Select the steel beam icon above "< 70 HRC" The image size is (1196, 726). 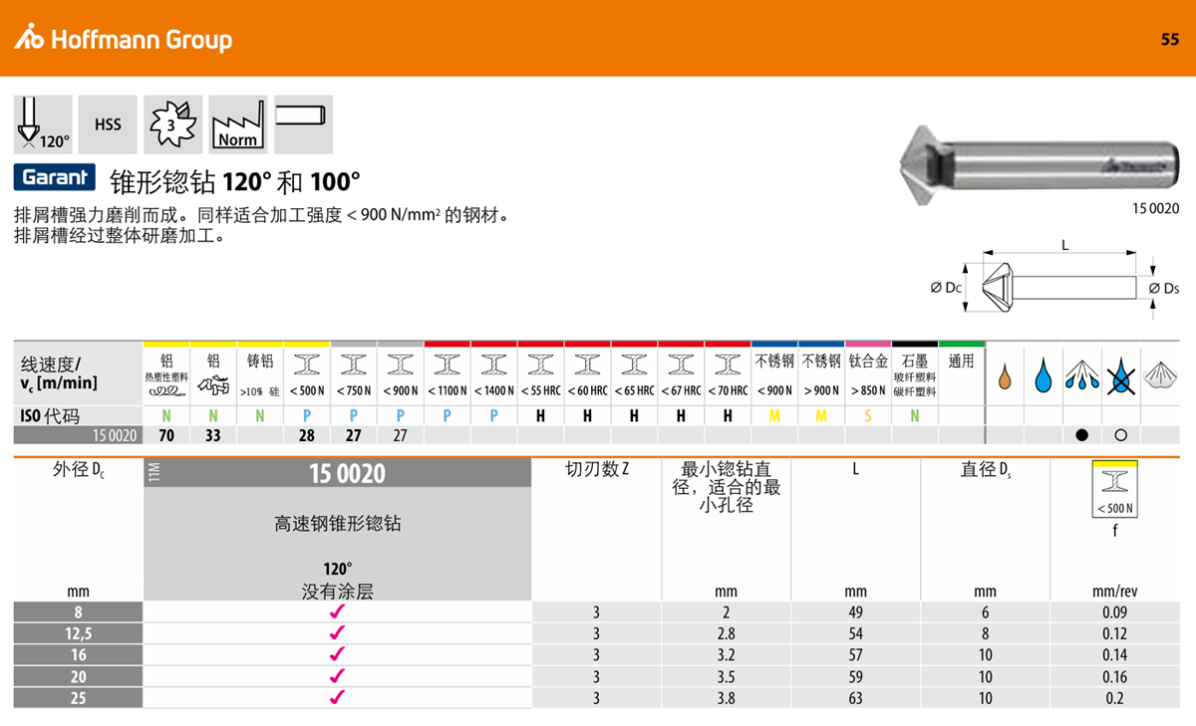click(729, 364)
